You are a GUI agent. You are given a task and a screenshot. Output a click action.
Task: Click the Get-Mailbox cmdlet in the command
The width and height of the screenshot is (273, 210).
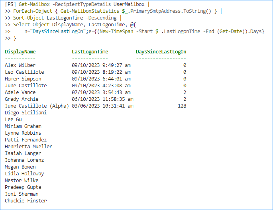tap(32, 4)
